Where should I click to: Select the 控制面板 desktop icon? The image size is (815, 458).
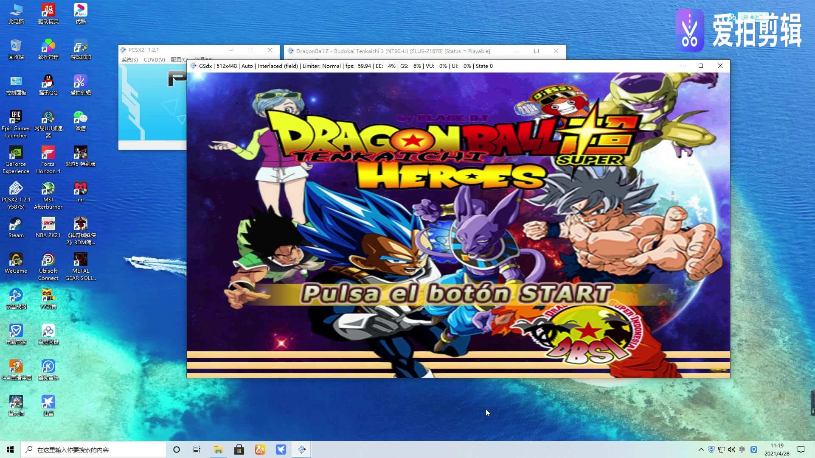tap(16, 85)
